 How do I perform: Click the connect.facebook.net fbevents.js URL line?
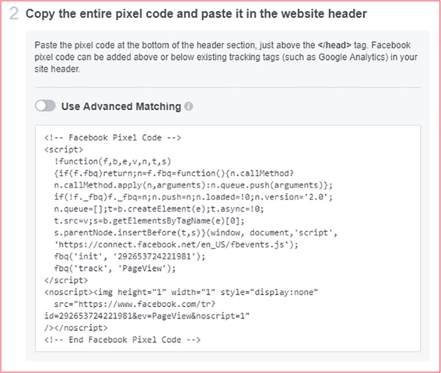(176, 244)
